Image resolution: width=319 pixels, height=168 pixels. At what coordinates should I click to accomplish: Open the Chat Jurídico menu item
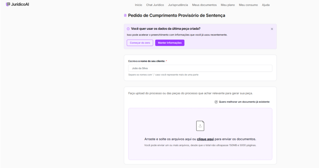click(155, 5)
